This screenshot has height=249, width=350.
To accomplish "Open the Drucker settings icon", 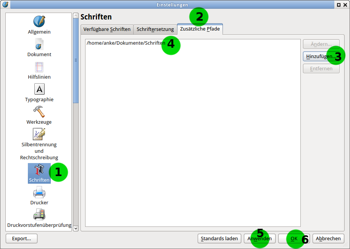I will tap(39, 192).
